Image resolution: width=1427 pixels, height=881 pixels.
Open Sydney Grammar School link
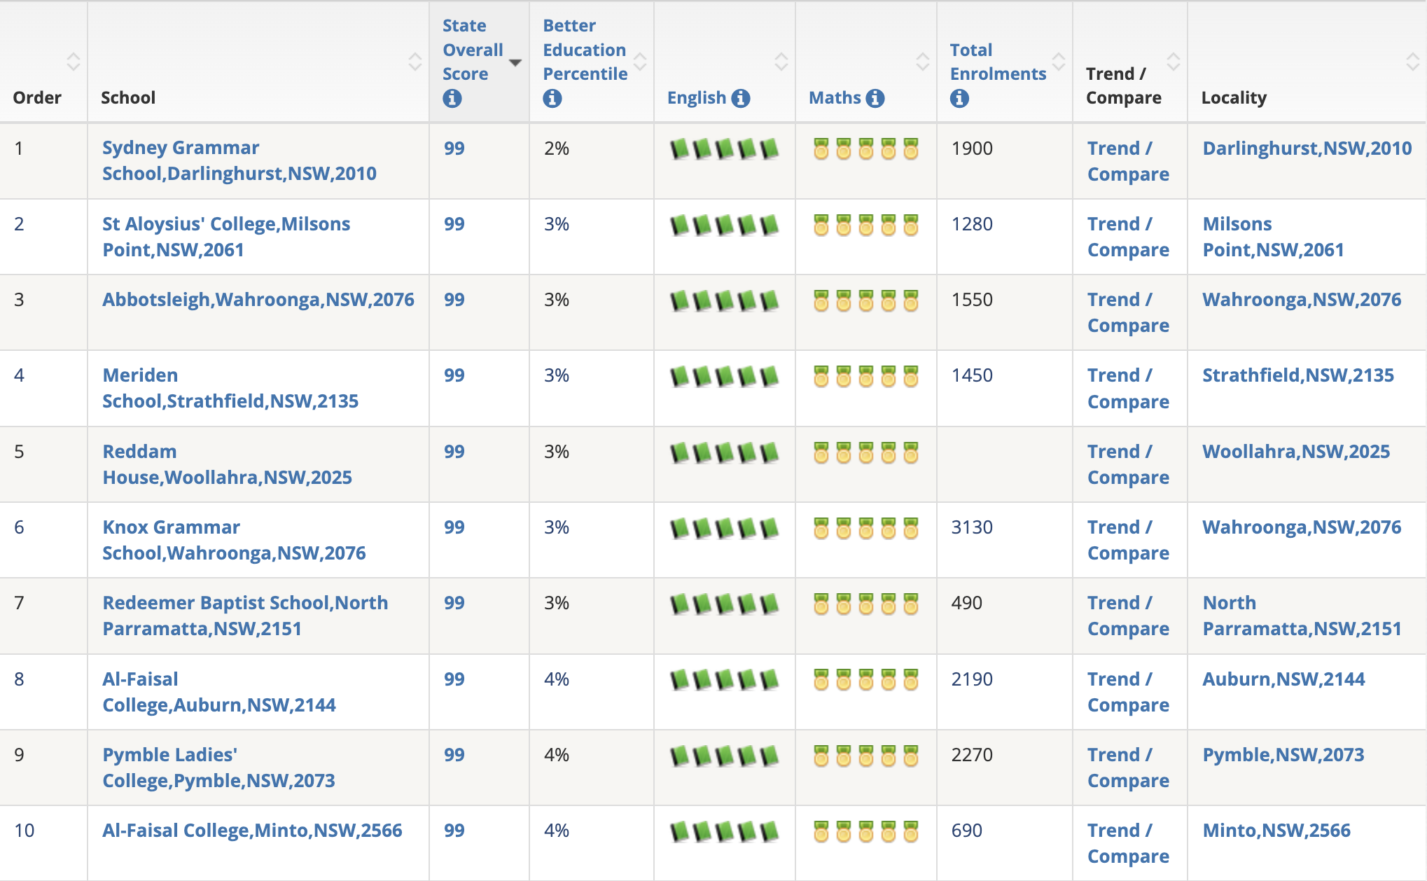click(239, 160)
